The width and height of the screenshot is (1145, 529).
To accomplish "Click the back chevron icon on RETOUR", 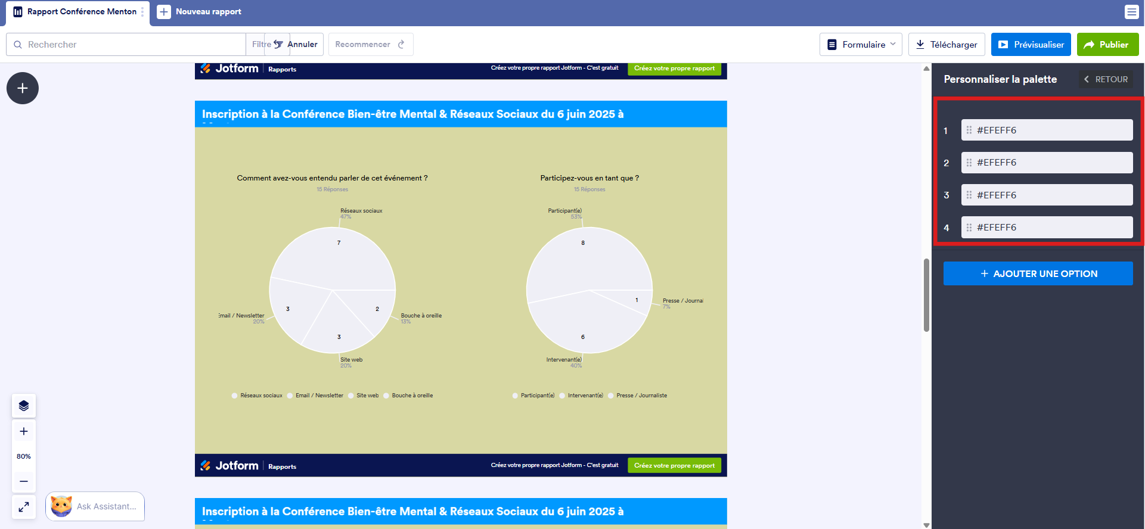I will click(x=1087, y=79).
